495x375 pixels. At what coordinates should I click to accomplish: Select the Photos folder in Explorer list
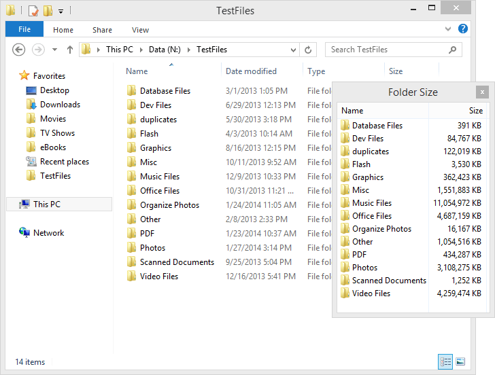[x=146, y=248]
